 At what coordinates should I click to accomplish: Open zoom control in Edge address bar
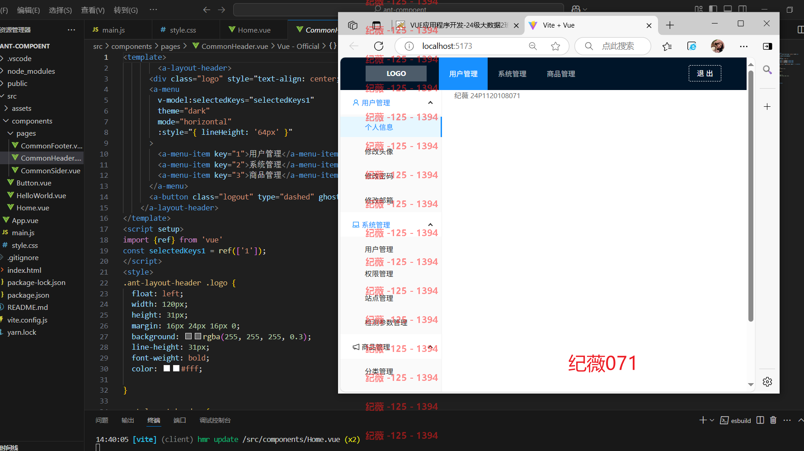point(533,46)
